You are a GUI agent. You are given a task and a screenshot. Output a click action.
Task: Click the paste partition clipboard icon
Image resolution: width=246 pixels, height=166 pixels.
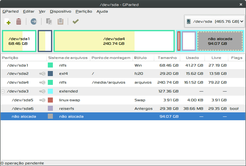(60, 21)
